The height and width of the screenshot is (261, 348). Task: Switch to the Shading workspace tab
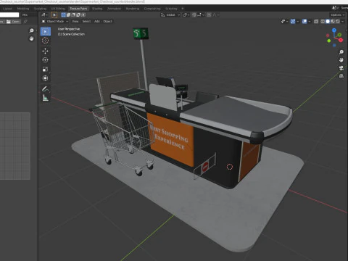(x=97, y=9)
